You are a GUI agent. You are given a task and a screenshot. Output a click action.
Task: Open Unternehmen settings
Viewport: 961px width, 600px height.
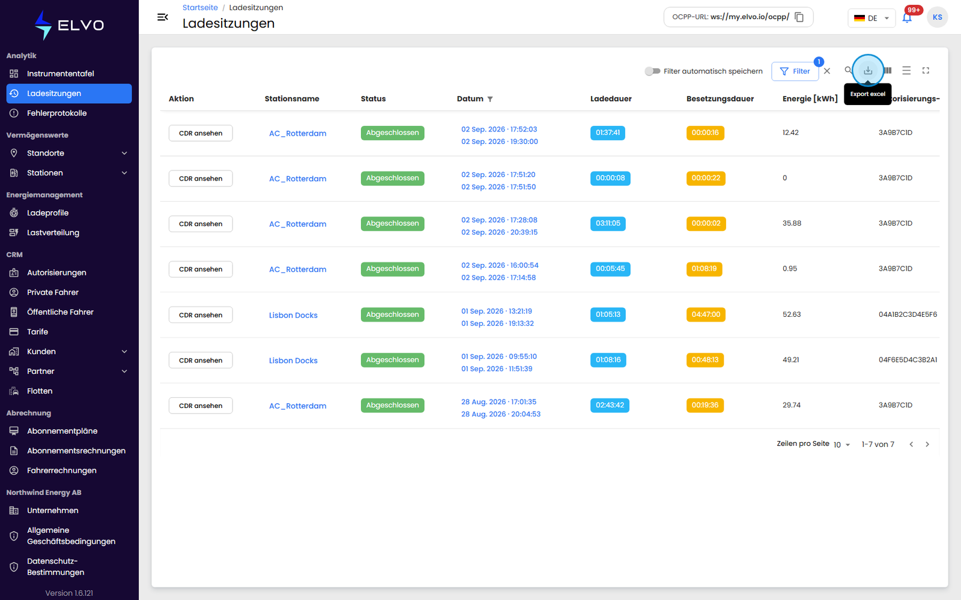click(69, 511)
